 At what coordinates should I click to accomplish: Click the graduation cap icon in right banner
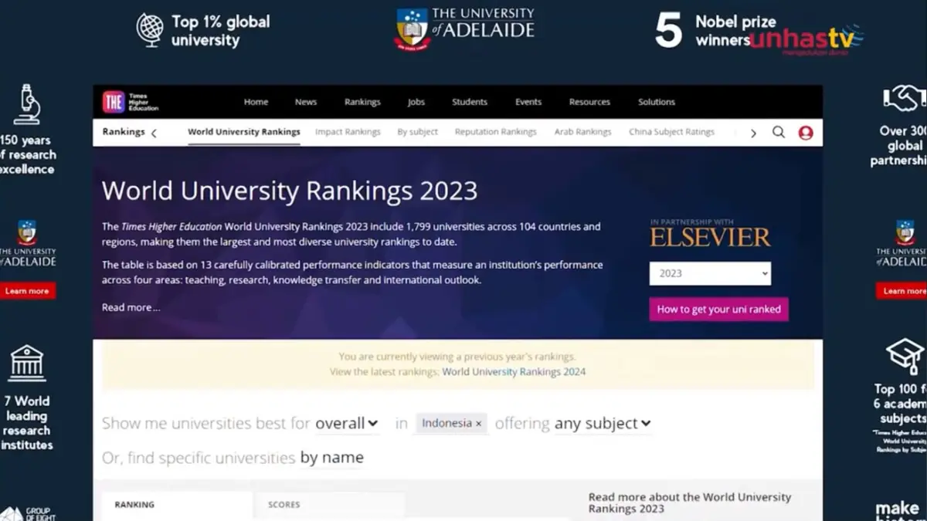point(905,357)
